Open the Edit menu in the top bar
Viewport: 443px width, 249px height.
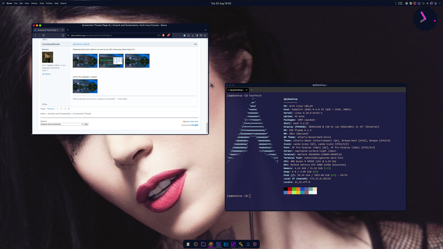point(21,3)
